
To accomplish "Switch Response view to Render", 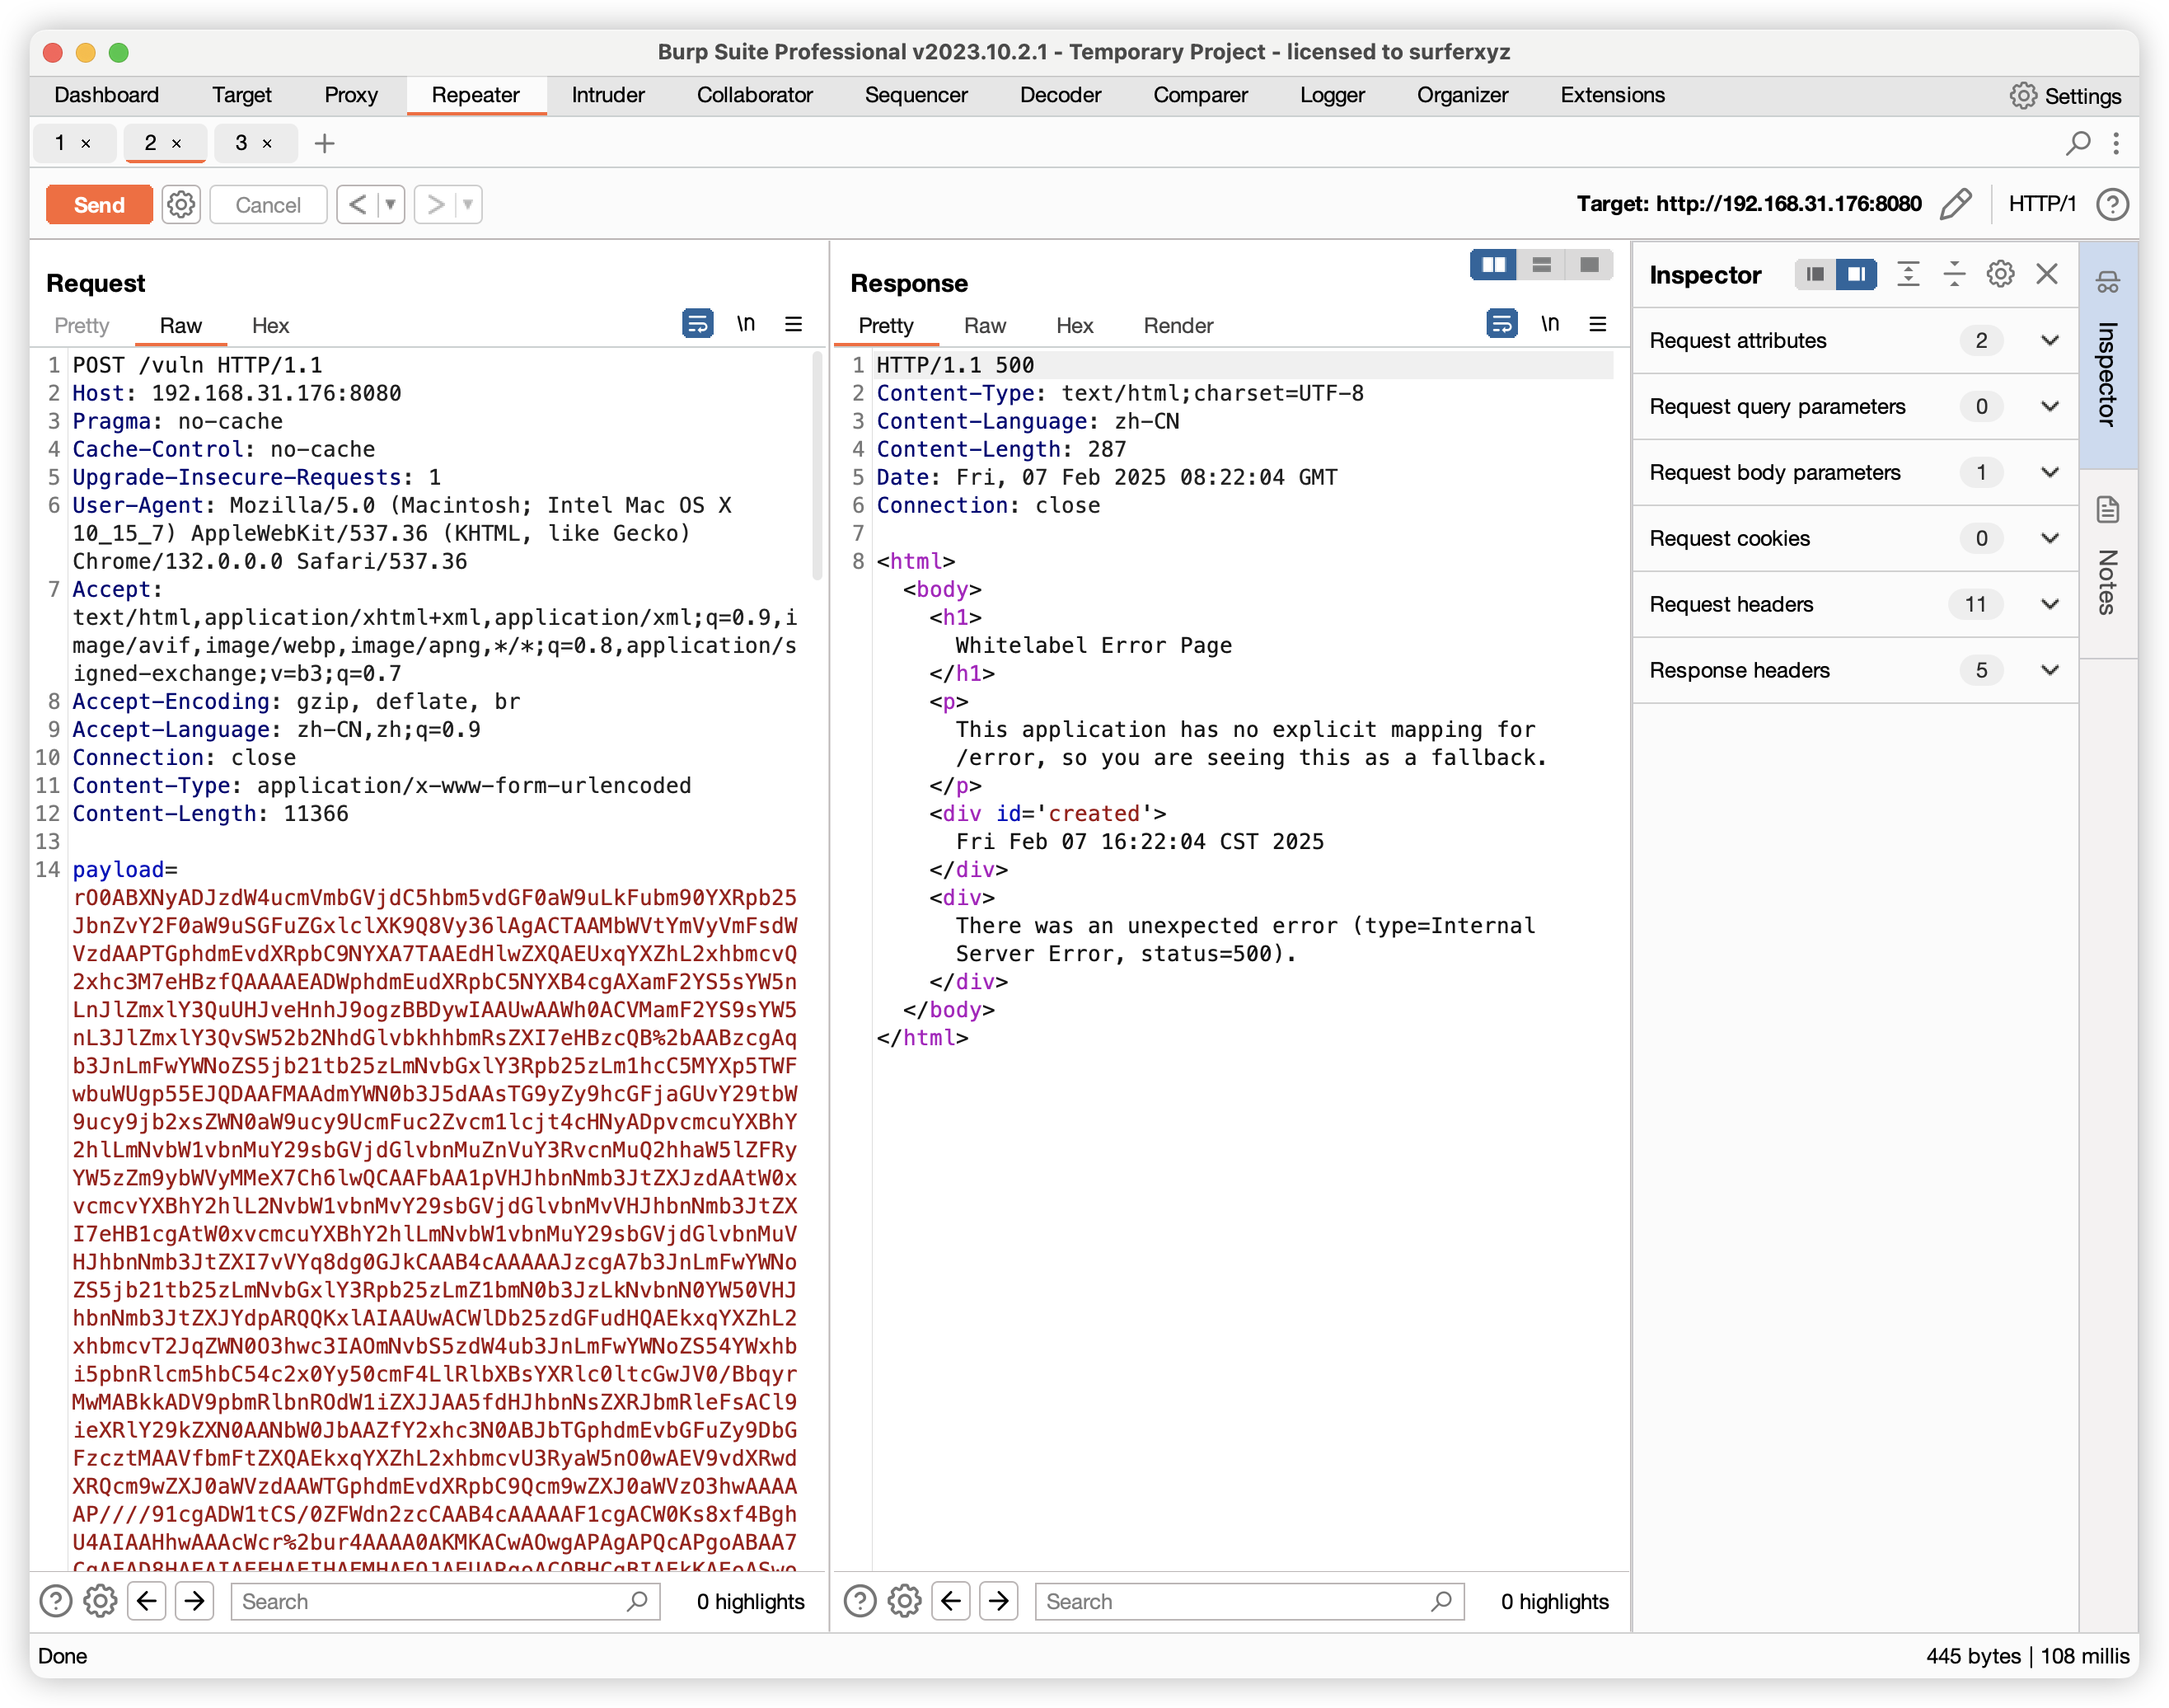I will (1178, 326).
